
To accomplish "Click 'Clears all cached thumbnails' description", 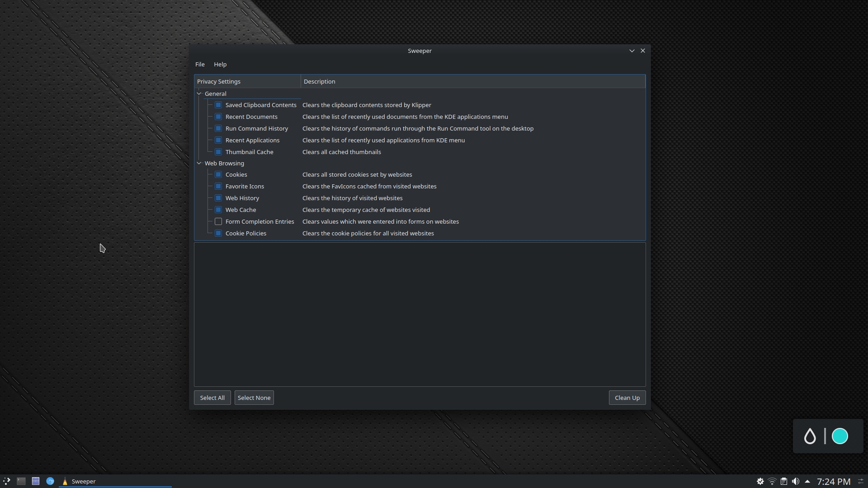I will (341, 152).
